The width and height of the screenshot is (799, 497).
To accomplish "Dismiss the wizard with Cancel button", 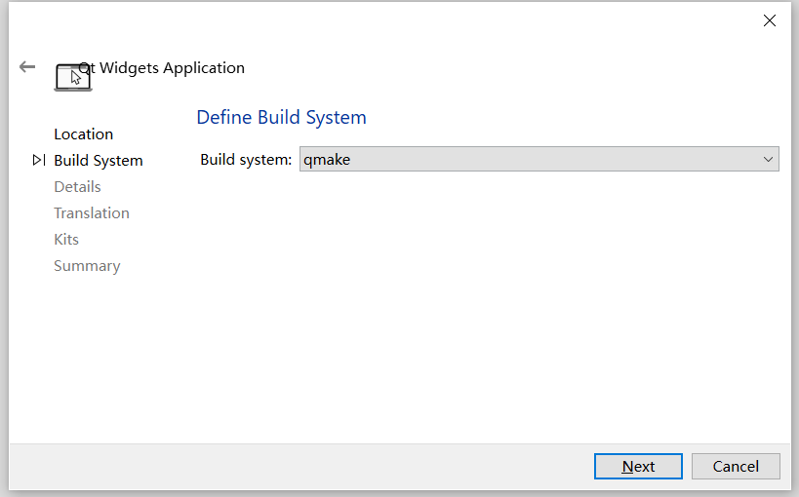I will click(x=736, y=466).
